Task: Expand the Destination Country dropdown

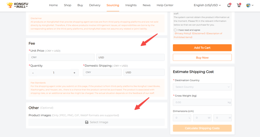Action: point(202,87)
